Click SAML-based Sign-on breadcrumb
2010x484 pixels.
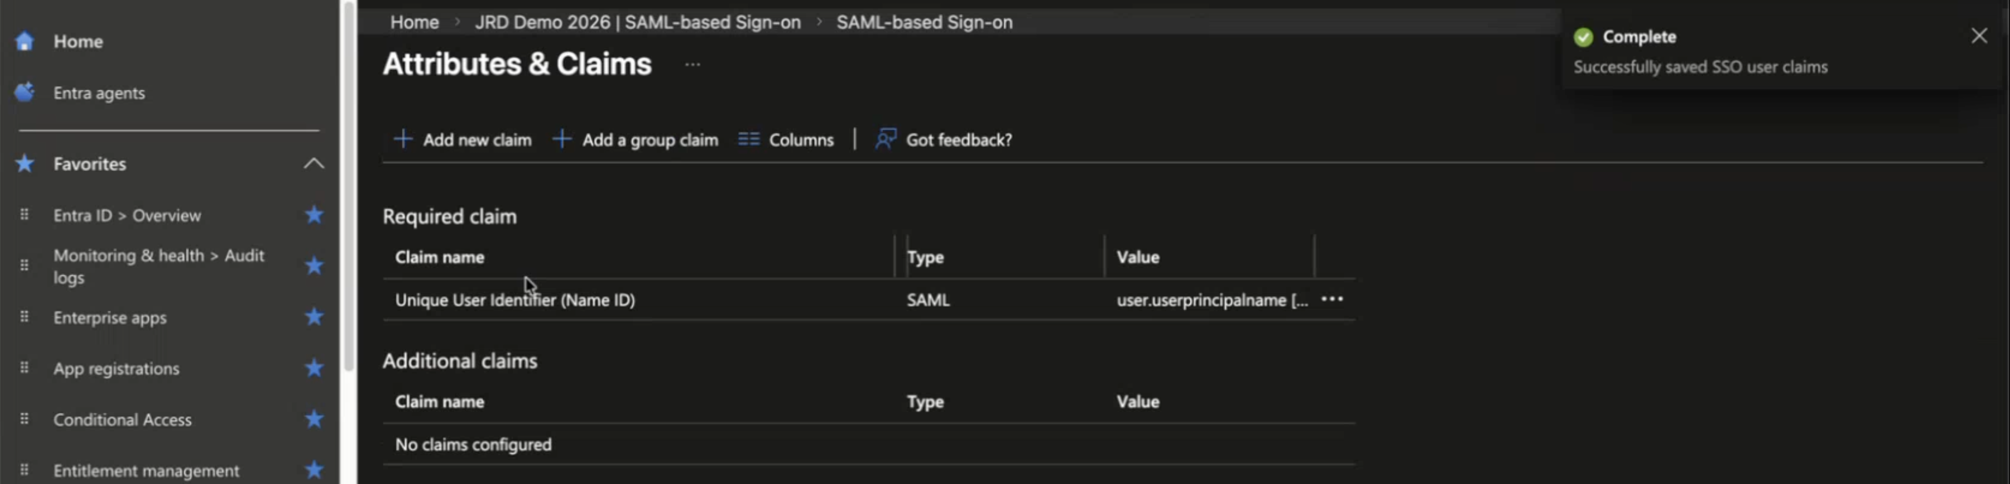tap(924, 22)
